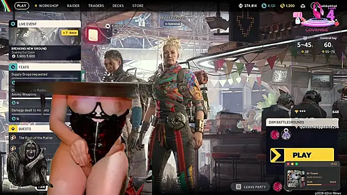Click the TAB key hint at bottom left
This screenshot has height=195, width=347.
point(41,187)
